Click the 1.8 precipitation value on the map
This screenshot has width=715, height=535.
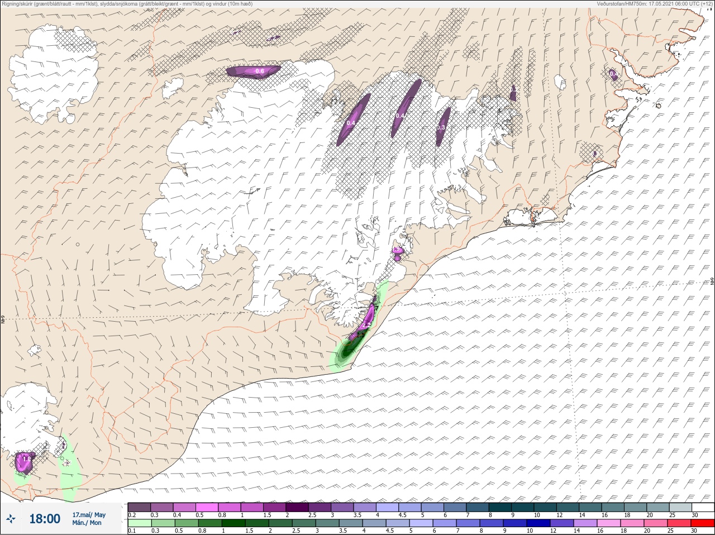pos(26,459)
